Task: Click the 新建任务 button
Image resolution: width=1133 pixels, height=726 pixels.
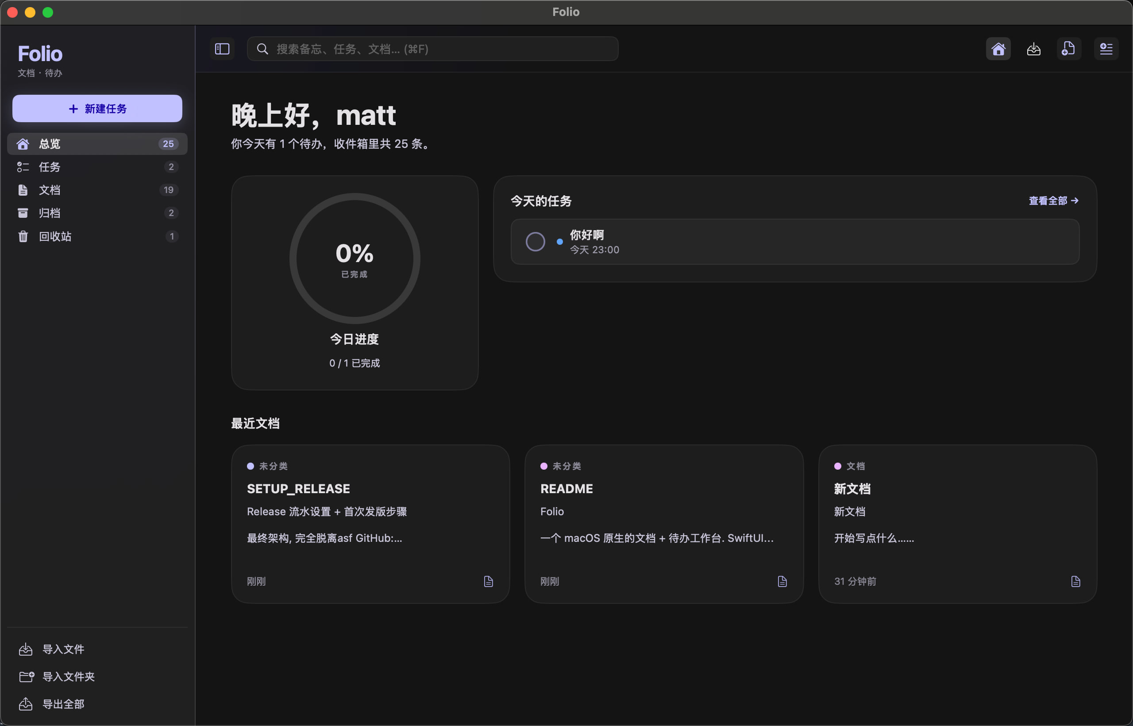Action: [x=97, y=108]
